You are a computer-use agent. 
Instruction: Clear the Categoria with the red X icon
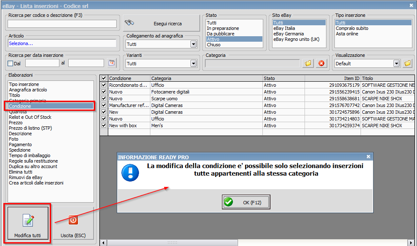click(321, 63)
